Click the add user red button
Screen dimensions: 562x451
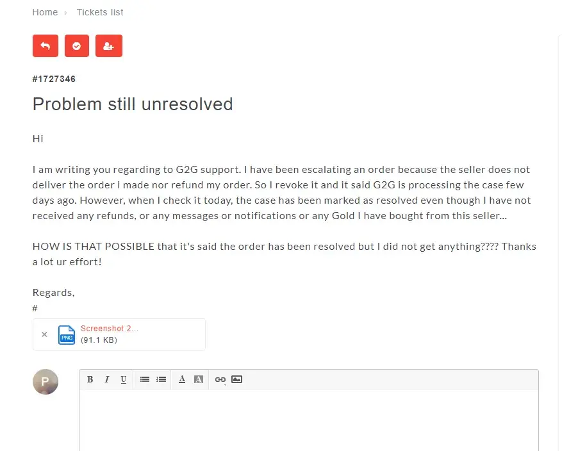pos(108,46)
